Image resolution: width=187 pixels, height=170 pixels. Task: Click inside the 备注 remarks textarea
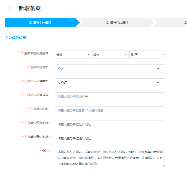click(x=110, y=158)
